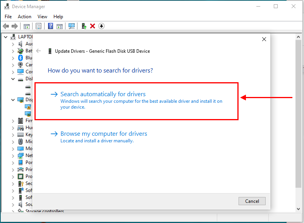Select the Audio speaker icon in tree
Image resolution: width=304 pixels, height=223 pixels.
(x=21, y=44)
